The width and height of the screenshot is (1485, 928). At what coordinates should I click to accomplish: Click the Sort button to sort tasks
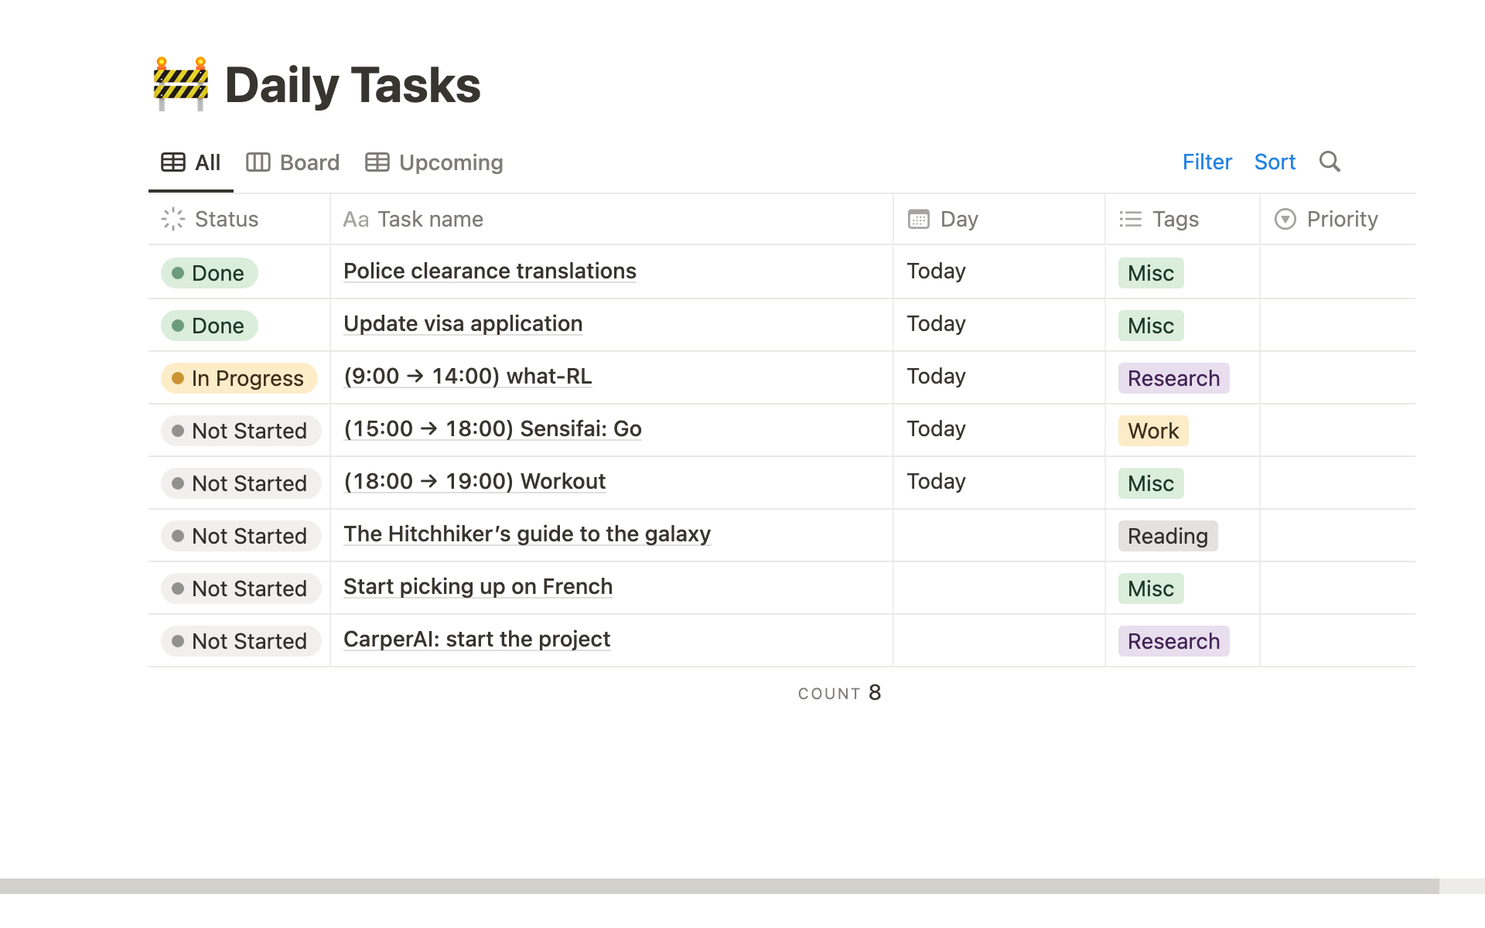tap(1275, 162)
